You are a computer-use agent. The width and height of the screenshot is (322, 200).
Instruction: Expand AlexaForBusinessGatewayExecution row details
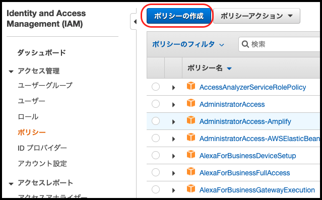(x=173, y=190)
